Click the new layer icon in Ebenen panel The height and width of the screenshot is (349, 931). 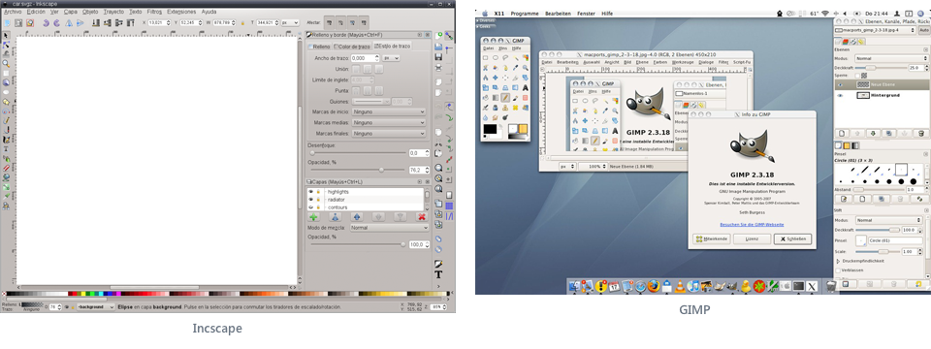pyautogui.click(x=842, y=134)
